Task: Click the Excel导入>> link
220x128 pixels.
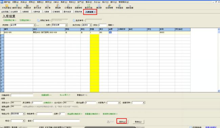Action: tap(65, 95)
